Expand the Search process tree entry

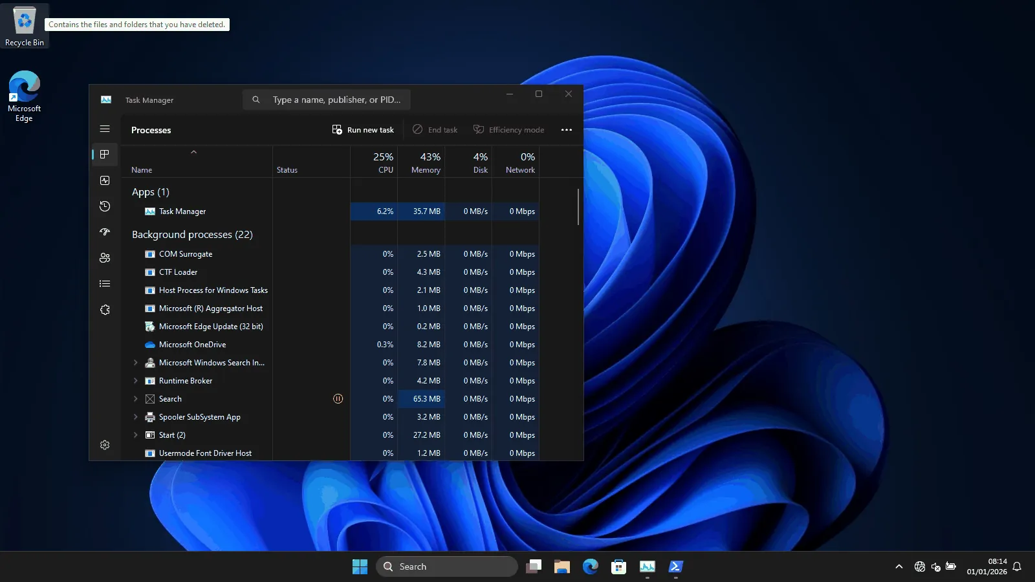tap(135, 399)
